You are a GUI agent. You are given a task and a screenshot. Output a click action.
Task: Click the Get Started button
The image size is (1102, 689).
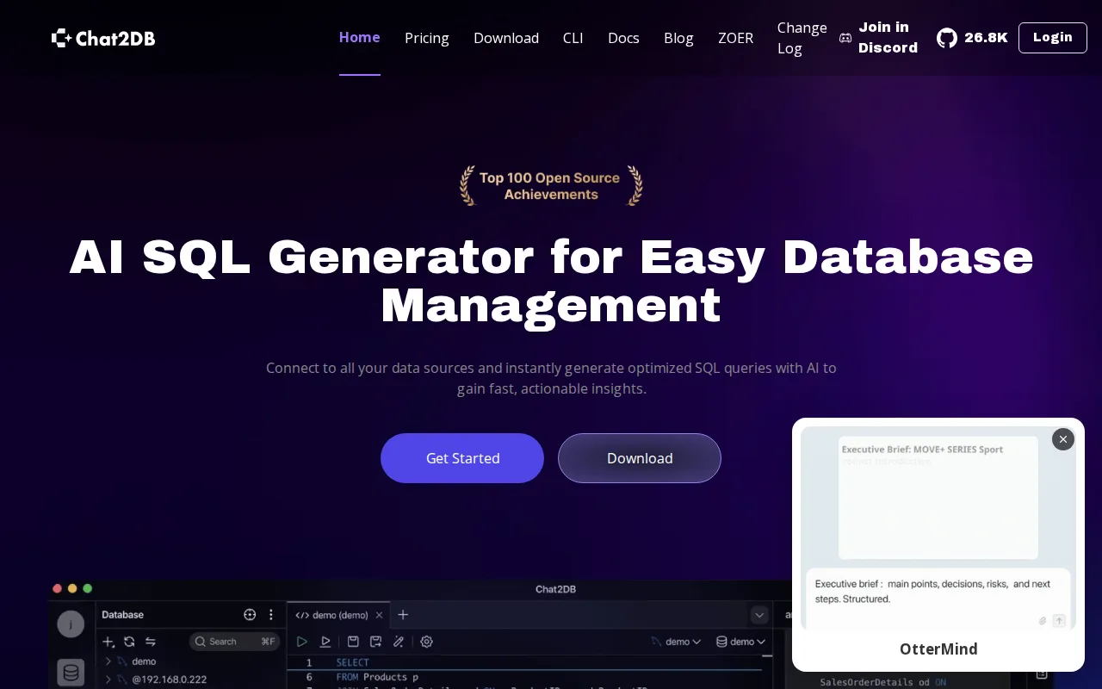coord(462,458)
